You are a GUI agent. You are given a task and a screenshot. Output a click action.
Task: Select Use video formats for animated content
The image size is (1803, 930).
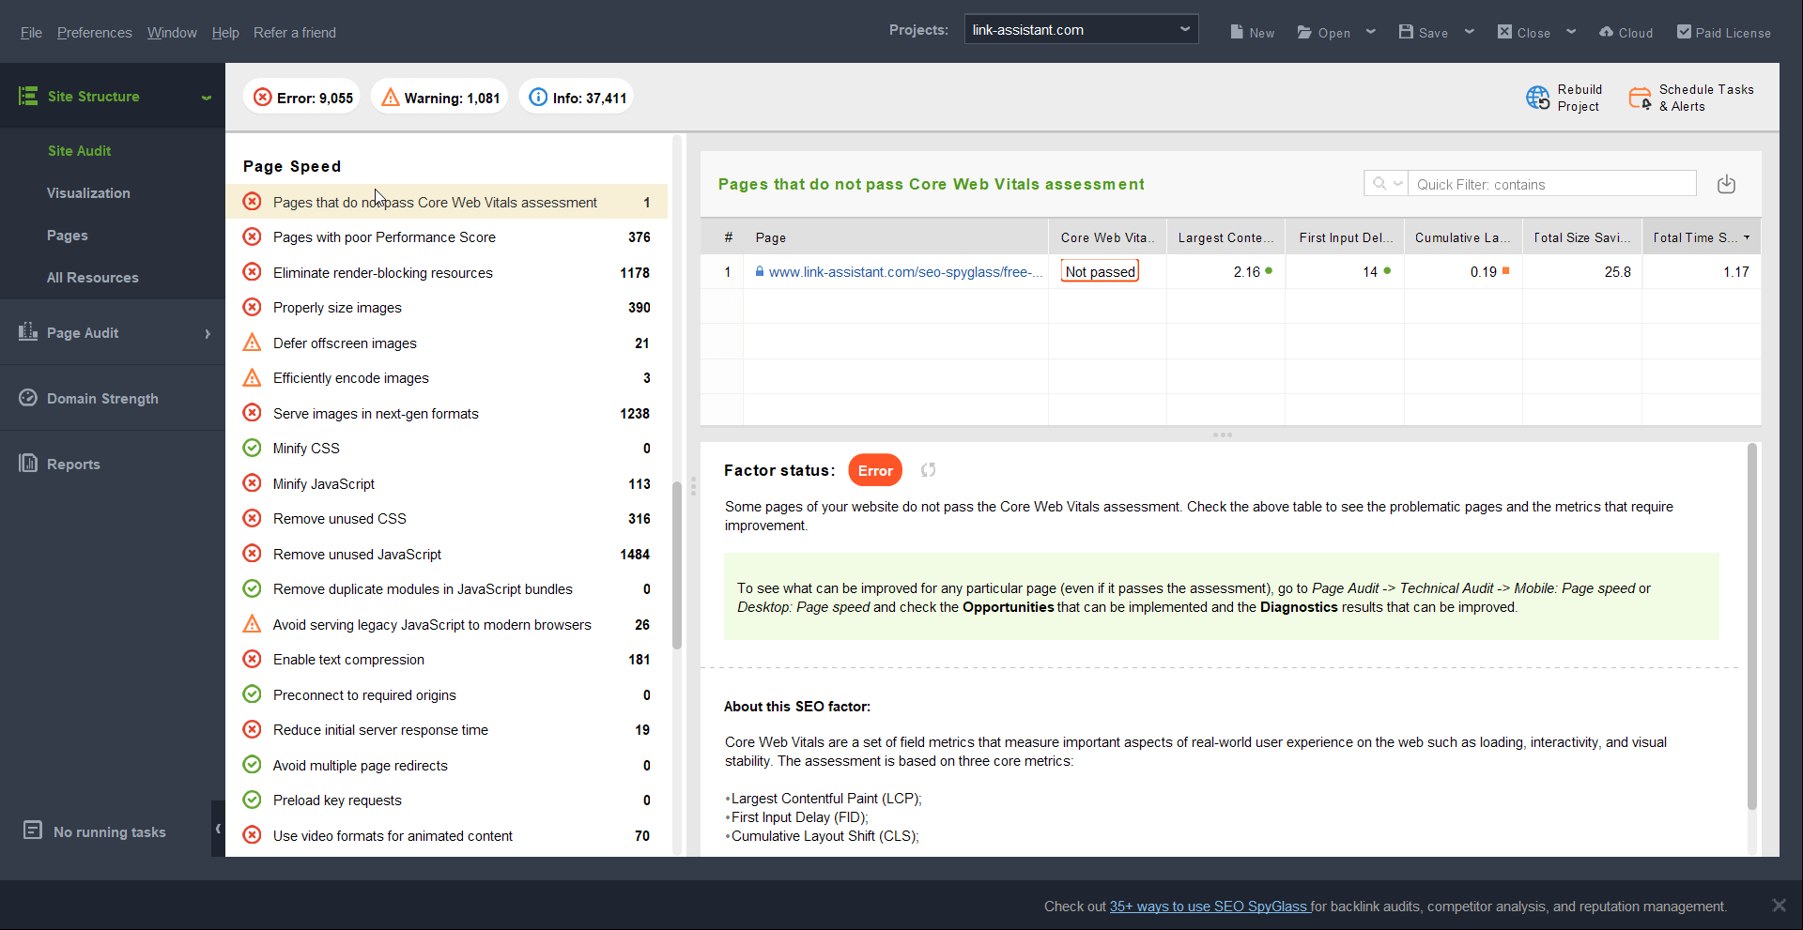pos(447,835)
